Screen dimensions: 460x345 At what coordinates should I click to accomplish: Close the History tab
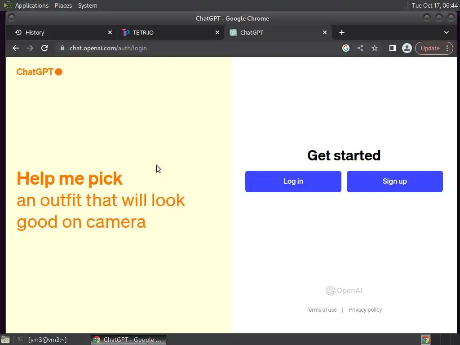(110, 32)
